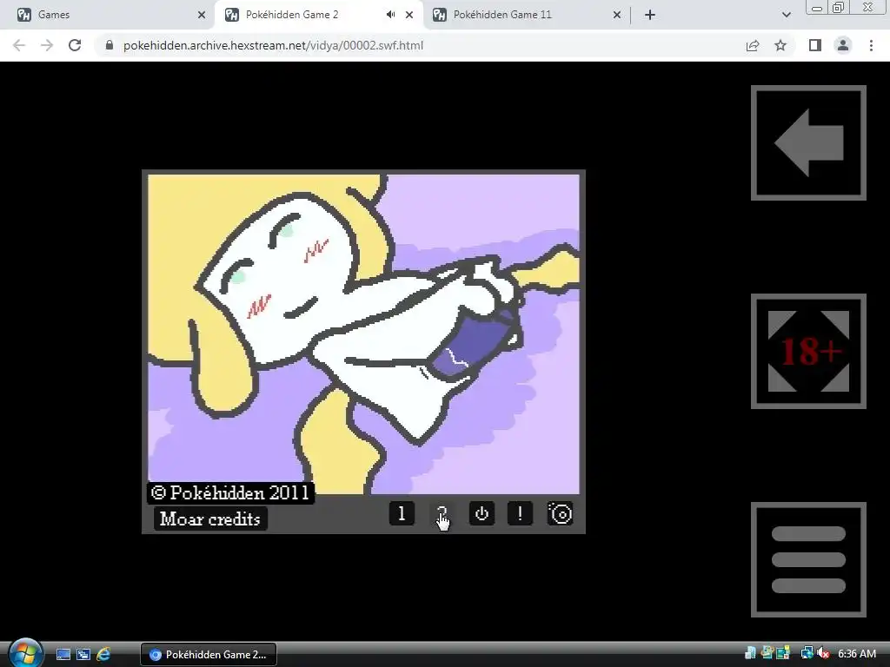Open the muted volume tray icon
This screenshot has width=890, height=667.
[x=823, y=653]
